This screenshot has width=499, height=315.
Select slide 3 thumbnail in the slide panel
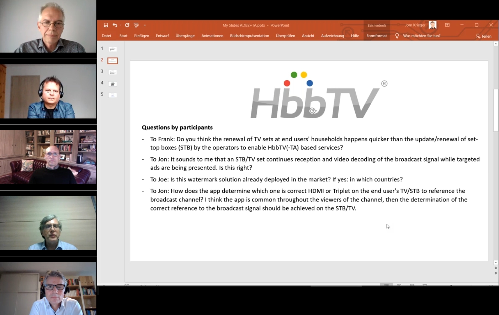coord(112,72)
